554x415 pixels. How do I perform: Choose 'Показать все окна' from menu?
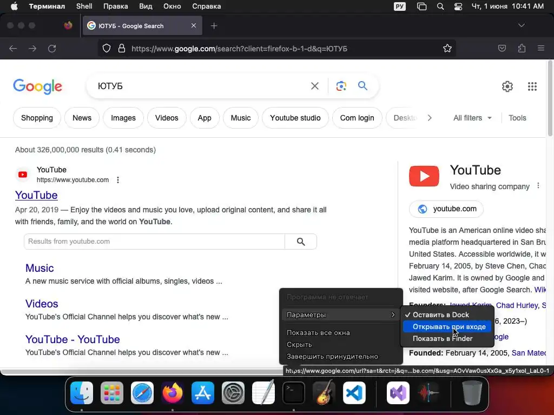(341, 332)
